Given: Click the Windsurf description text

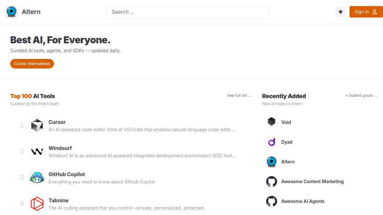Looking at the screenshot, I should coord(142,156).
